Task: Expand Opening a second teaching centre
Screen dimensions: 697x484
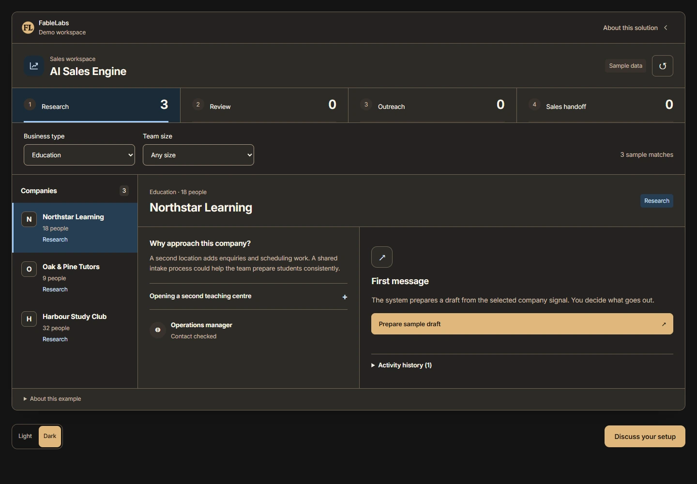Action: click(248, 296)
